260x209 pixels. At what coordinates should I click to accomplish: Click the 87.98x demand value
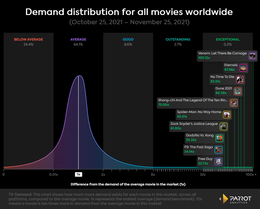pyautogui.click(x=229, y=70)
